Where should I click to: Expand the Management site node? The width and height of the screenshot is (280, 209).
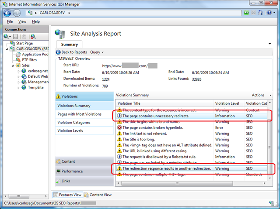pyautogui.click(x=18, y=82)
